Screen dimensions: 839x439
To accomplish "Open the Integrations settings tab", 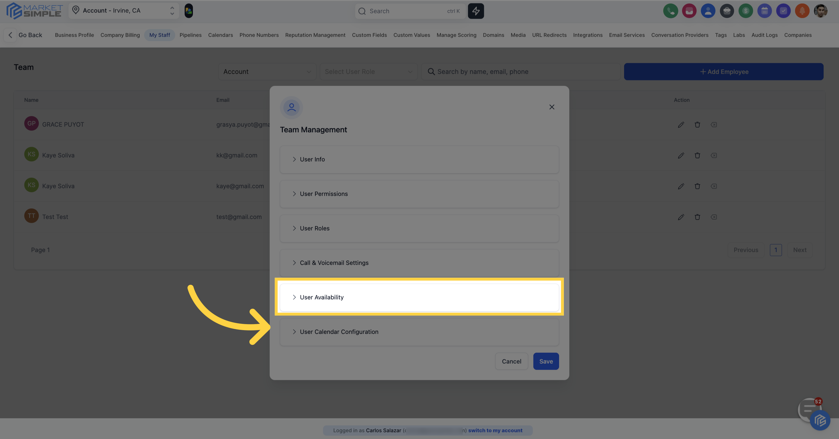I will point(587,35).
